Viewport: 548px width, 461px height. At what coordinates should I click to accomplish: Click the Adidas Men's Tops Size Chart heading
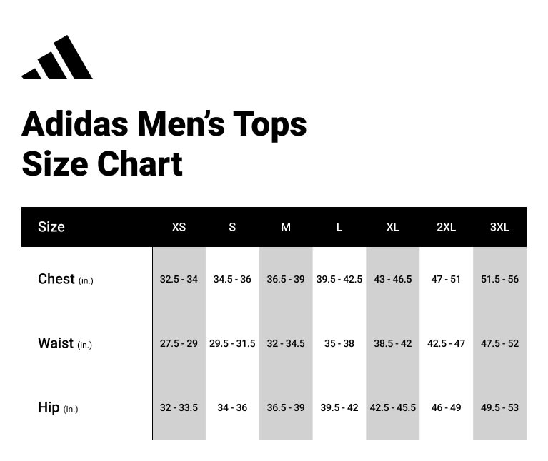click(164, 143)
